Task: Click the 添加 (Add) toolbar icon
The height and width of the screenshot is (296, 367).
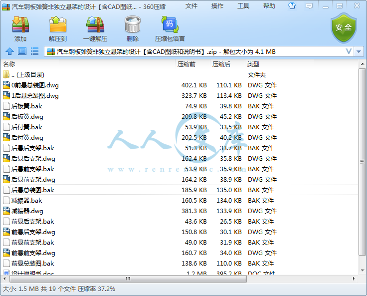Action: click(20, 24)
